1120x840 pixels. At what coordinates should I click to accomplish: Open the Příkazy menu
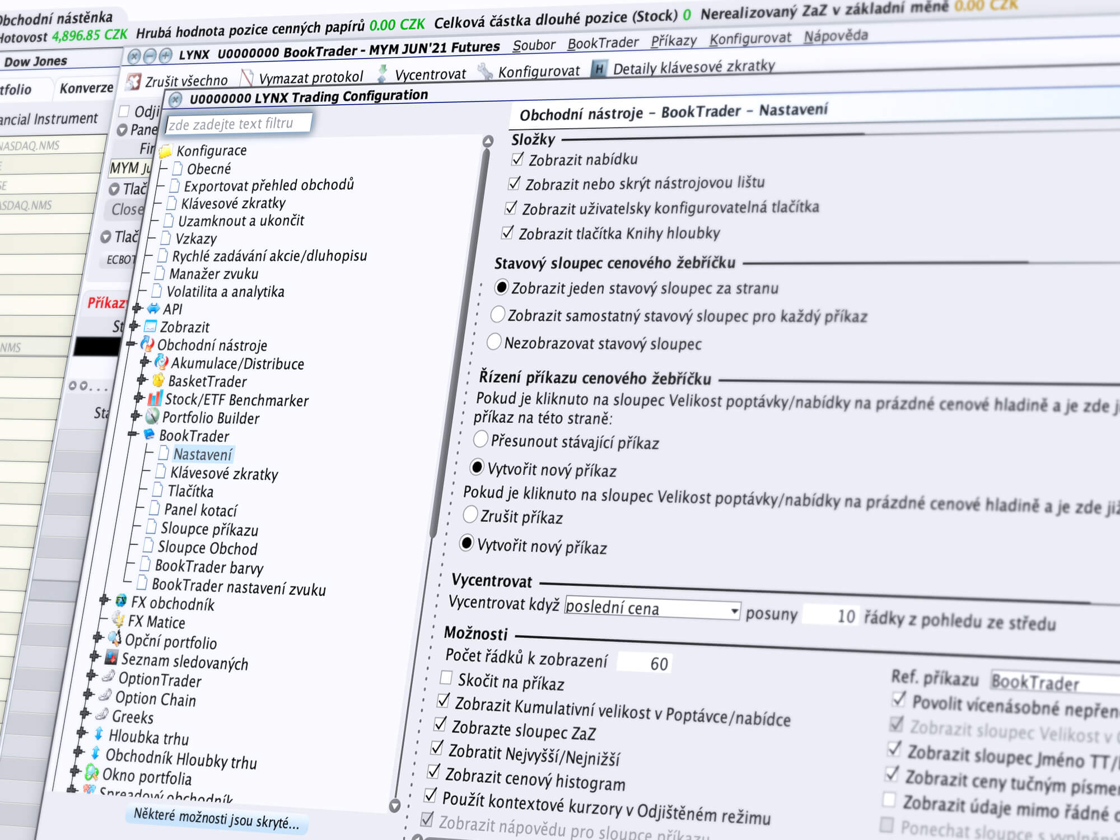click(x=674, y=41)
